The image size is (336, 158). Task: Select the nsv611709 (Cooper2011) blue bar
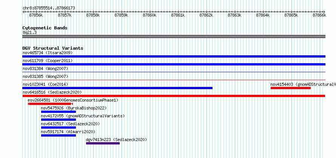[174, 64]
